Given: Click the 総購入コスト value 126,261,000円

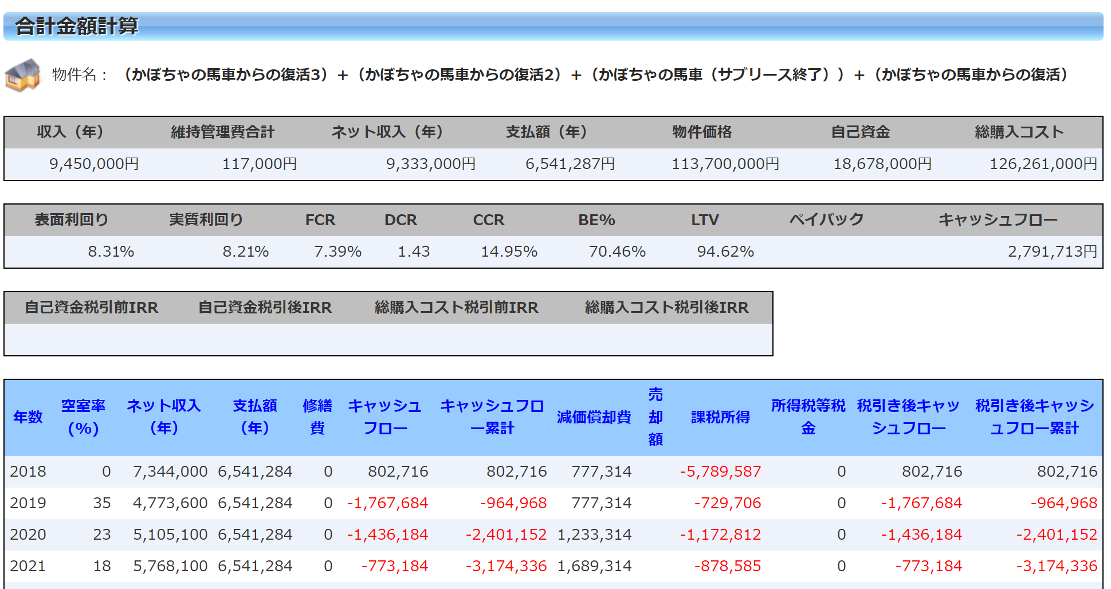Looking at the screenshot, I should point(1043,164).
